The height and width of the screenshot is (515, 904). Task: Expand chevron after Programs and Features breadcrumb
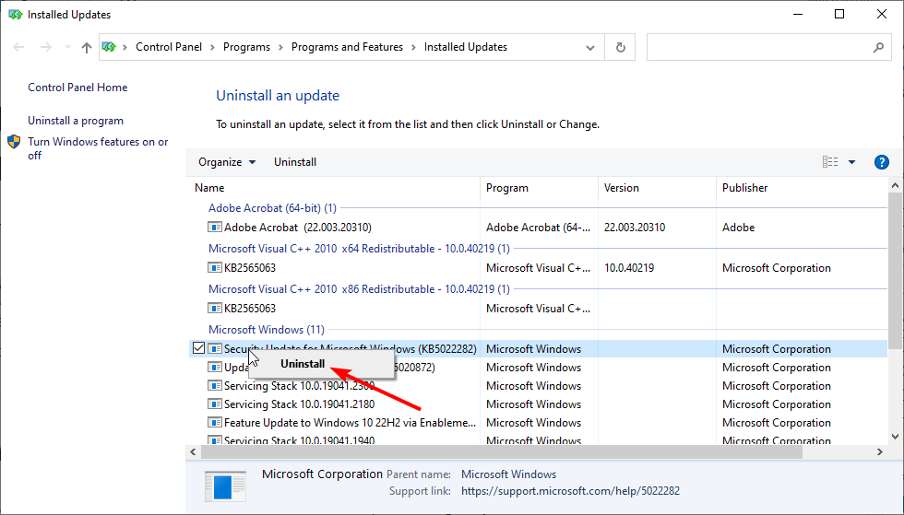[x=414, y=47]
